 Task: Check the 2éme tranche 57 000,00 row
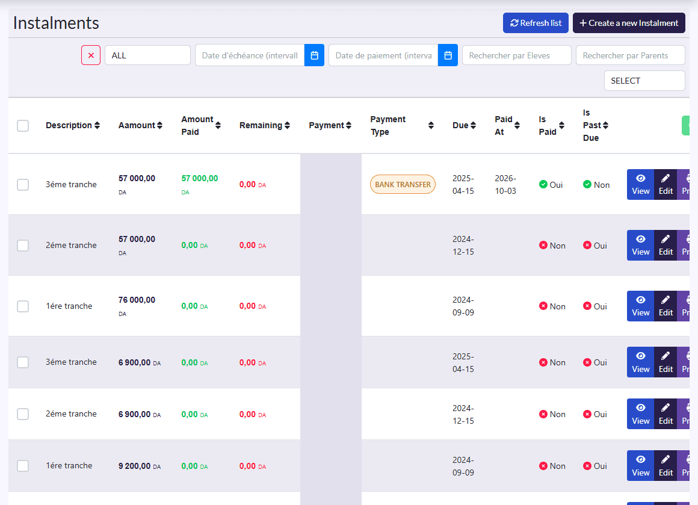click(23, 246)
